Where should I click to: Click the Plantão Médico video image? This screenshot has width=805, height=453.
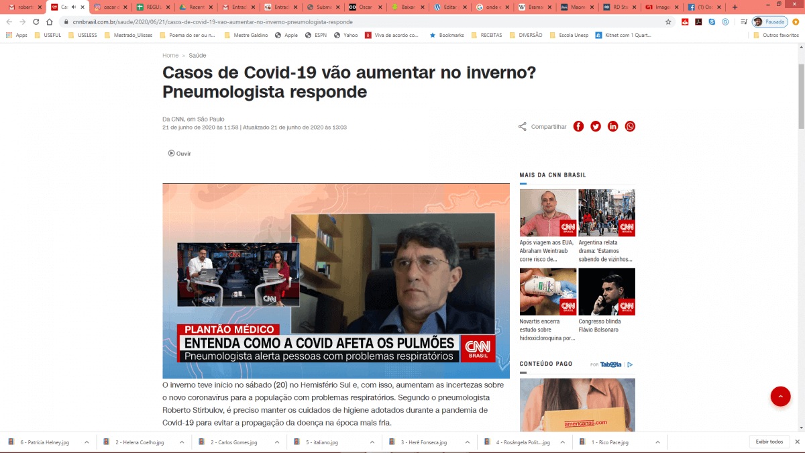coord(336,281)
